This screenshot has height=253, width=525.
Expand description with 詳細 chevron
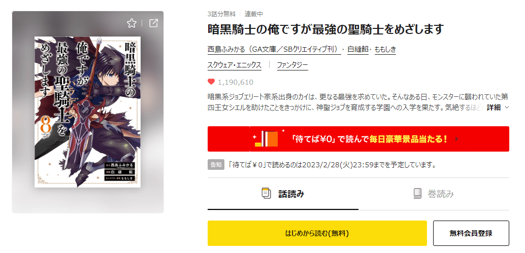click(x=506, y=107)
